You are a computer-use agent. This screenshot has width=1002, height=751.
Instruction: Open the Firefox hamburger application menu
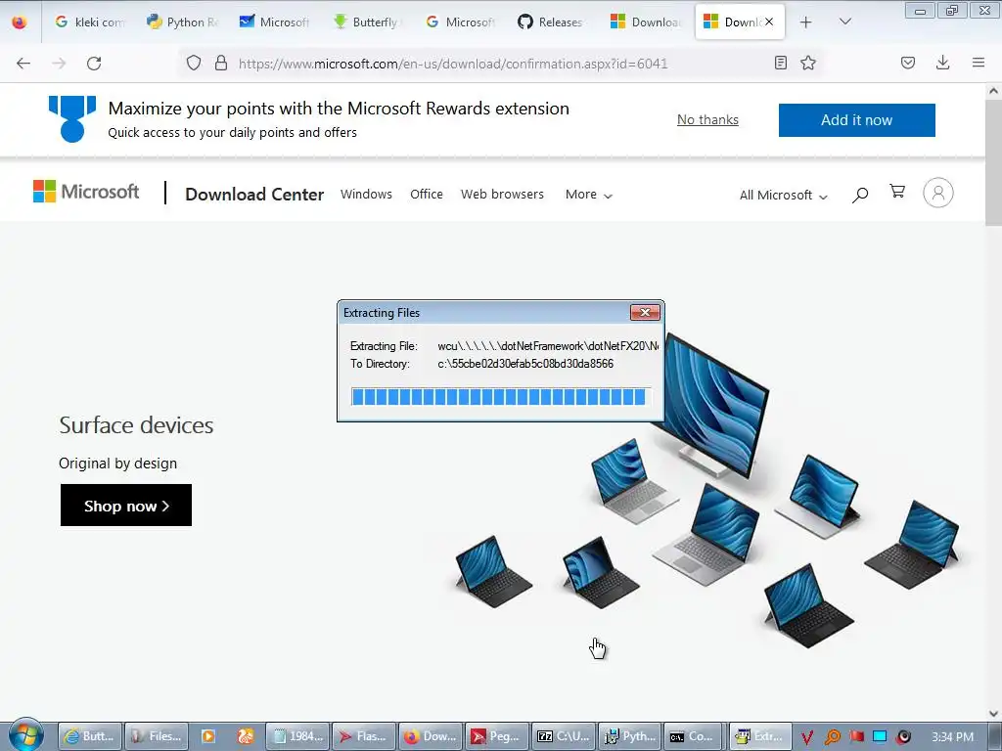979,63
